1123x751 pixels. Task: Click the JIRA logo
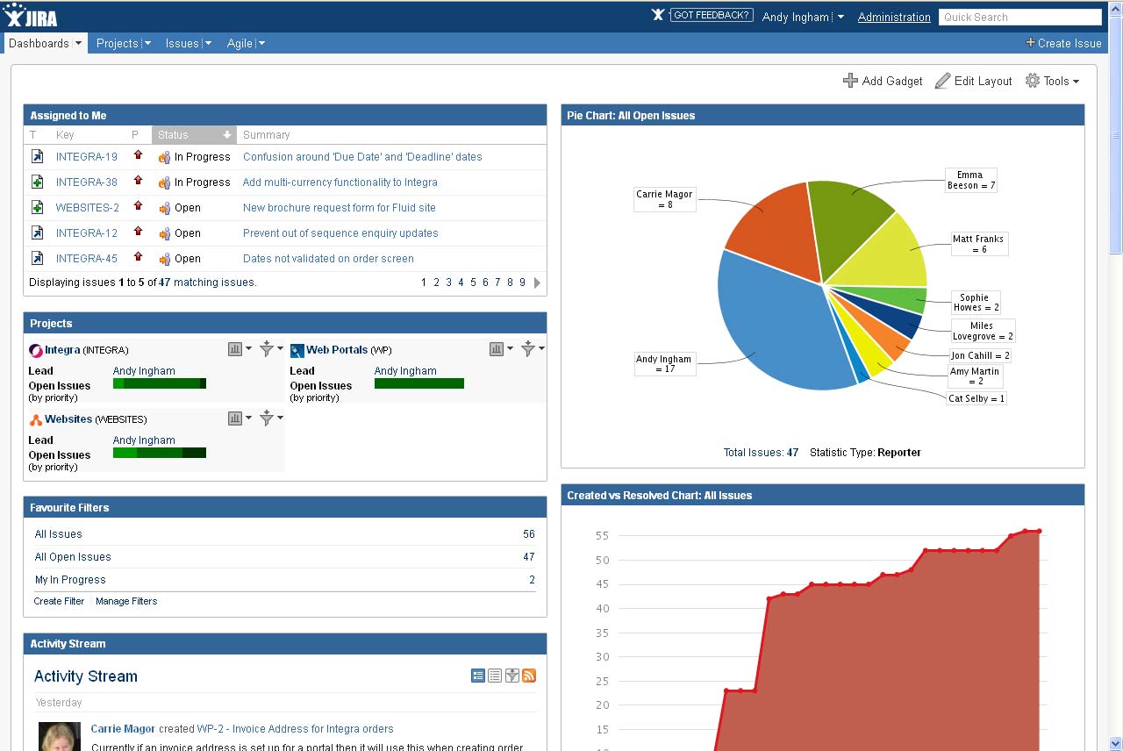(32, 15)
